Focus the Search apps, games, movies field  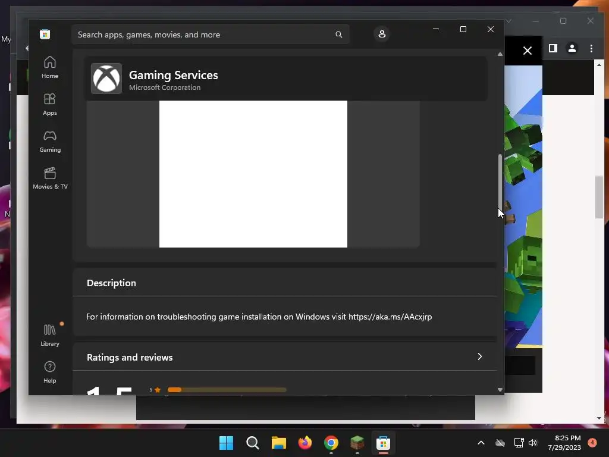coord(210,35)
